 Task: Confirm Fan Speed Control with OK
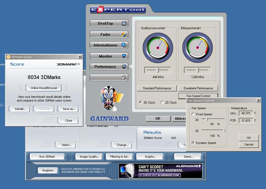[x=249, y=138]
